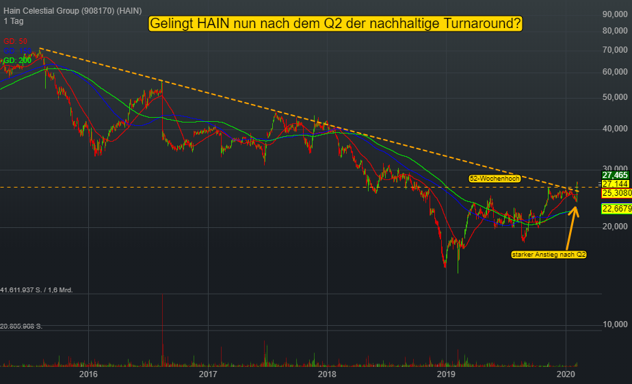Click the 'starker Anstieg nach Q2' annotation
This screenshot has height=384, width=632.
(x=549, y=255)
